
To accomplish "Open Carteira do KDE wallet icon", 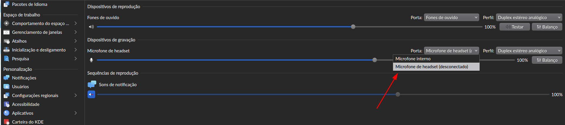I will (6, 122).
